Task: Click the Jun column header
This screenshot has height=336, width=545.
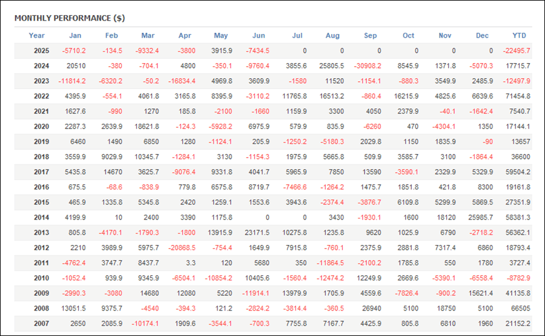Action: point(259,36)
